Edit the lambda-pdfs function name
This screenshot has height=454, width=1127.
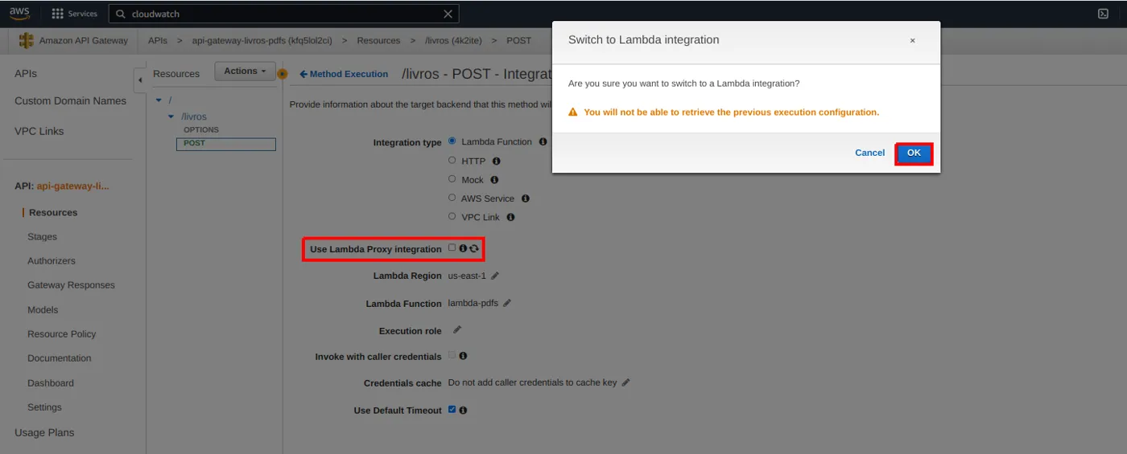pyautogui.click(x=507, y=303)
